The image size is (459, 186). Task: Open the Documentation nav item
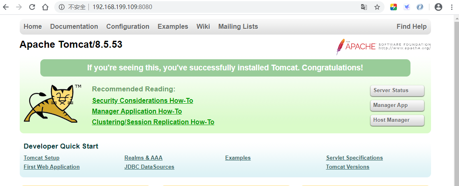coord(74,26)
